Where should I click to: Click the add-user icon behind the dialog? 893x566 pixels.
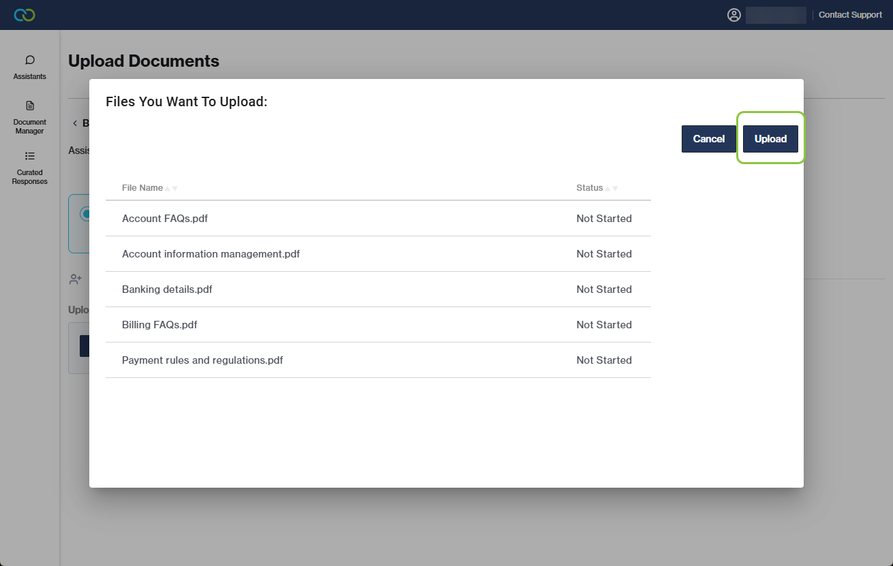click(76, 279)
